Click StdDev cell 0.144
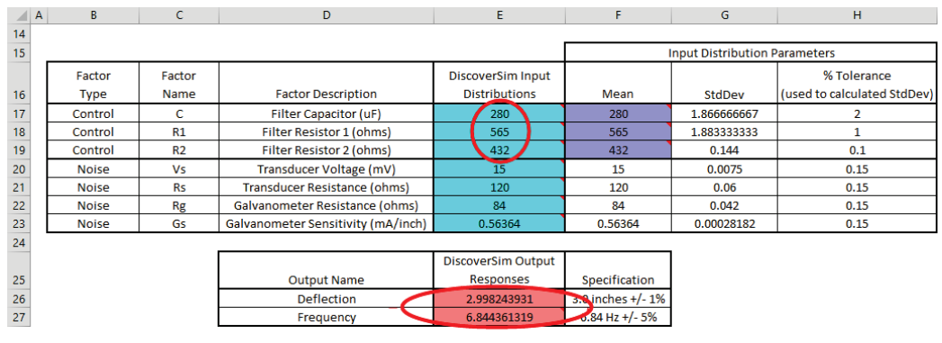This screenshot has width=942, height=343. point(724,150)
